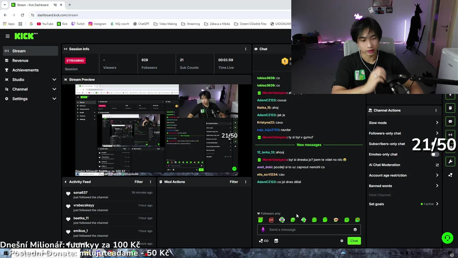Select emikus_1 in Activity Feed
The image size is (458, 258).
click(81, 231)
